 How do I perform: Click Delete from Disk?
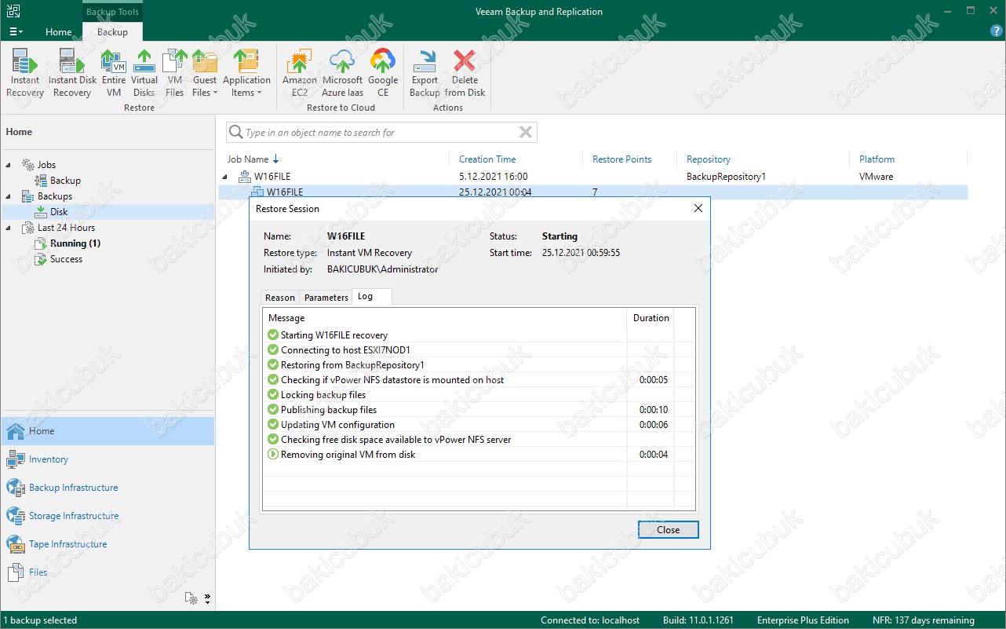(465, 73)
